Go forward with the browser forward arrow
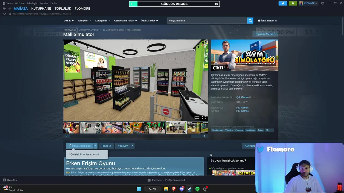The height and width of the screenshot is (193, 344). pyautogui.click(x=10, y=9)
